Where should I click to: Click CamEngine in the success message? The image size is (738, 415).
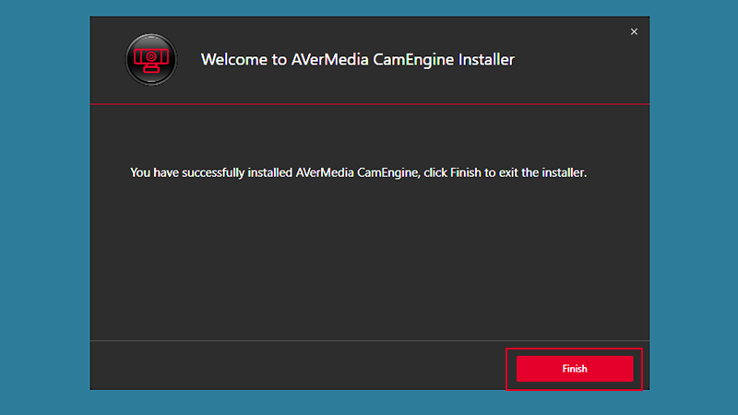click(x=387, y=173)
